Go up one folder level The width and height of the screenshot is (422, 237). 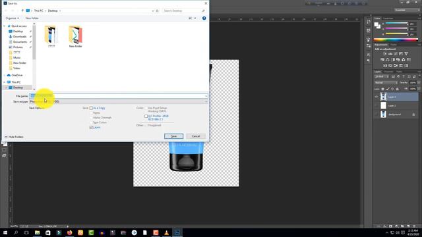pyautogui.click(x=22, y=11)
